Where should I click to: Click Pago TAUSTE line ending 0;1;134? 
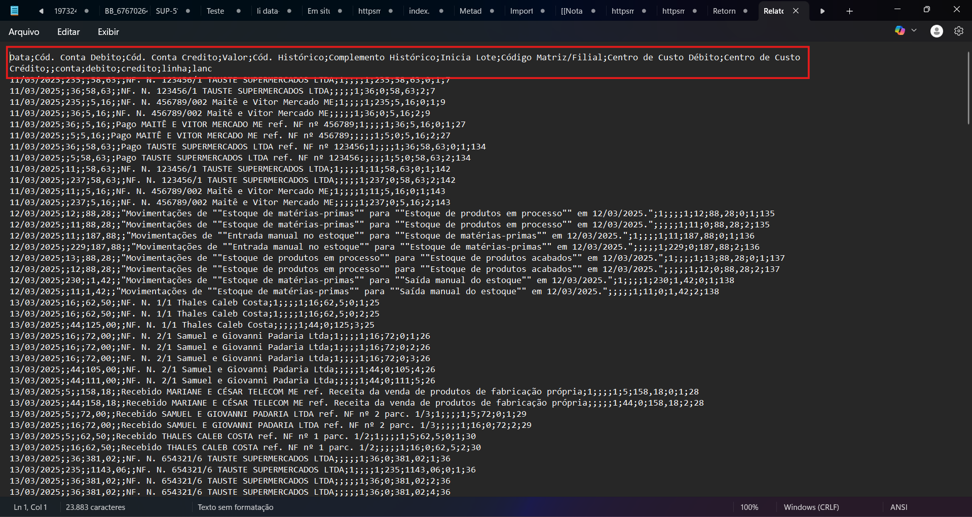pyautogui.click(x=248, y=146)
